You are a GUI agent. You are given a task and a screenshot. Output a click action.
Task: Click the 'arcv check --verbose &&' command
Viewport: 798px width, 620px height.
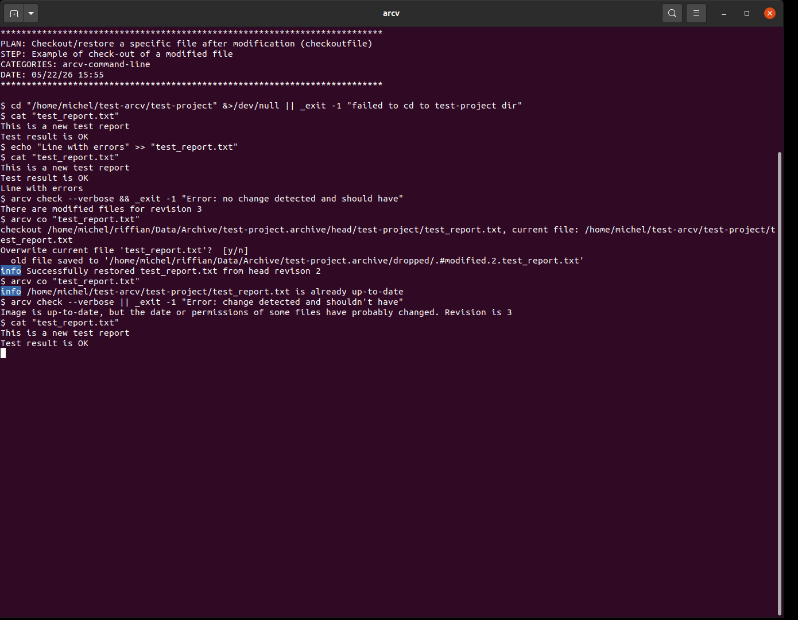click(202, 199)
